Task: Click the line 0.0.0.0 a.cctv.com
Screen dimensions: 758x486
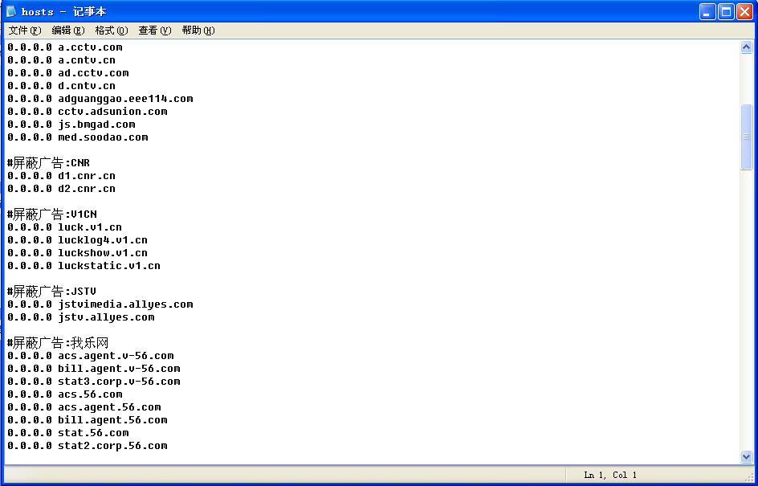Action: 65,47
